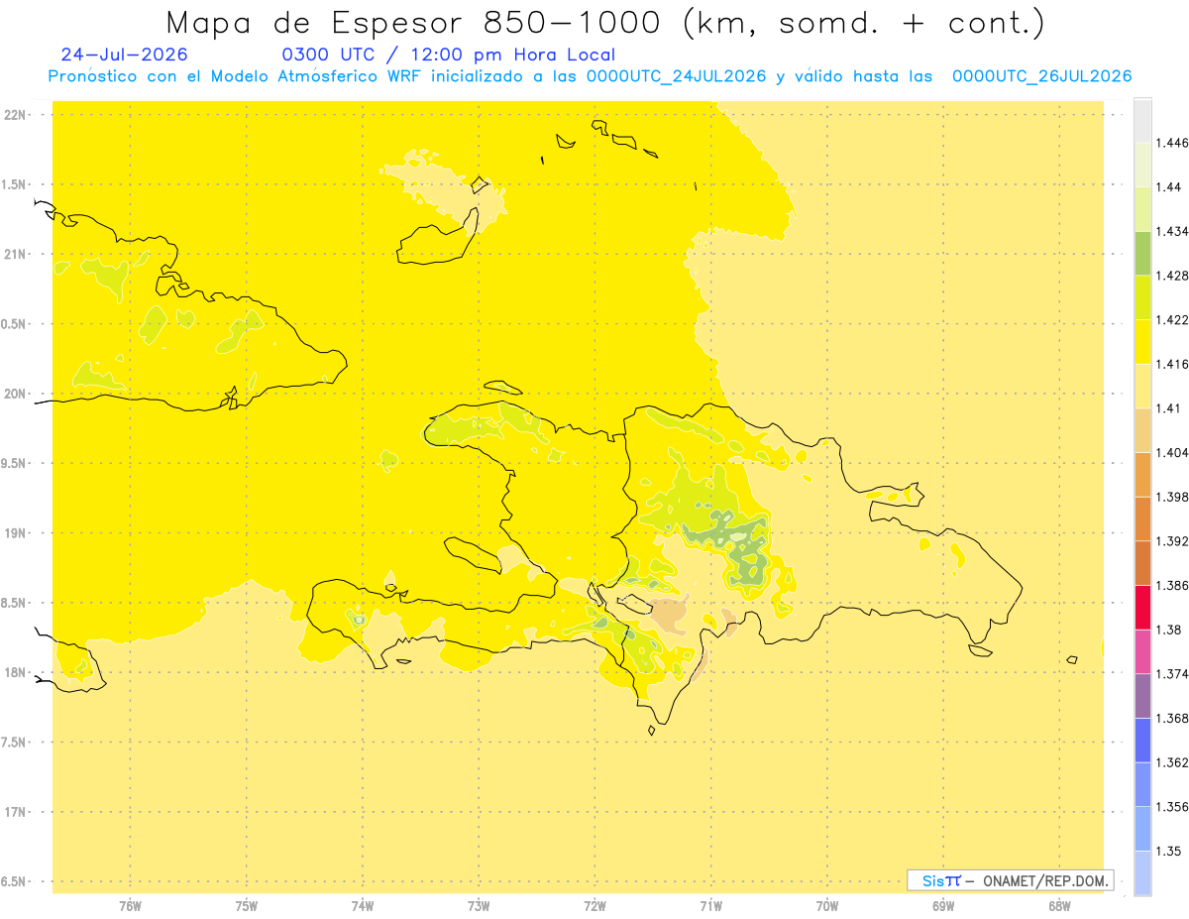Click the legend value '1.404'
1189x919 pixels.
(1174, 452)
